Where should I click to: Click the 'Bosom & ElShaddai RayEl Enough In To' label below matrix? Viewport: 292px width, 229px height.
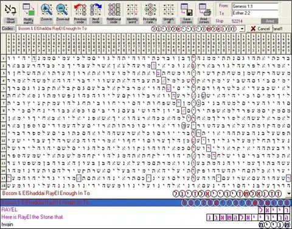click(x=46, y=193)
